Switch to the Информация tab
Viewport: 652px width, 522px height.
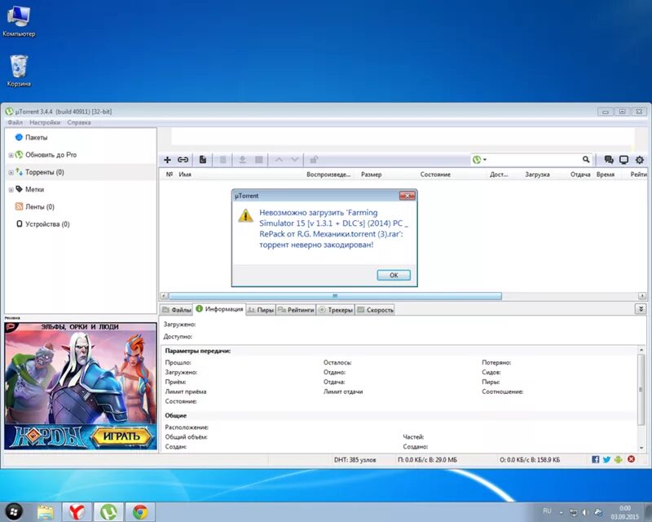pyautogui.click(x=219, y=309)
